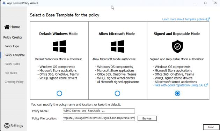This screenshot has height=131, width=220.
Task: Click Browse to choose policy file location
Action: [147, 118]
